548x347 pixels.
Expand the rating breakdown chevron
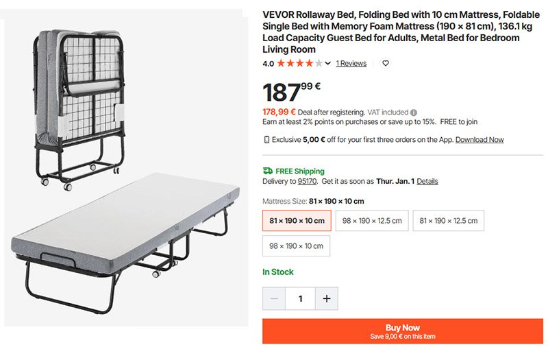(328, 63)
